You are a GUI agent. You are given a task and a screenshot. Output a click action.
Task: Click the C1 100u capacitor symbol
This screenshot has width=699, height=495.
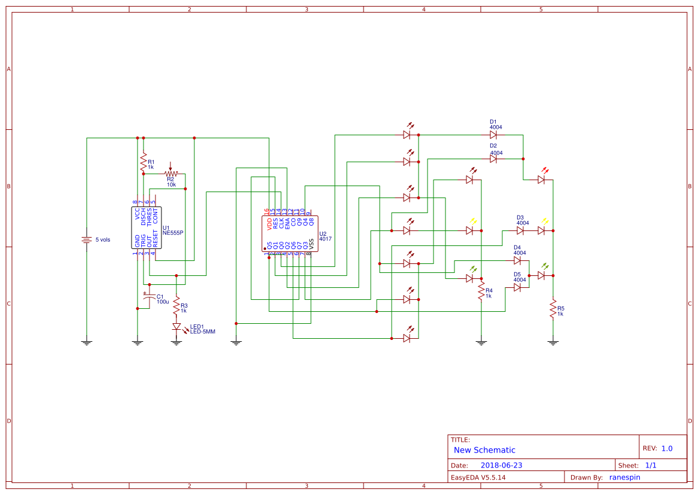click(149, 296)
